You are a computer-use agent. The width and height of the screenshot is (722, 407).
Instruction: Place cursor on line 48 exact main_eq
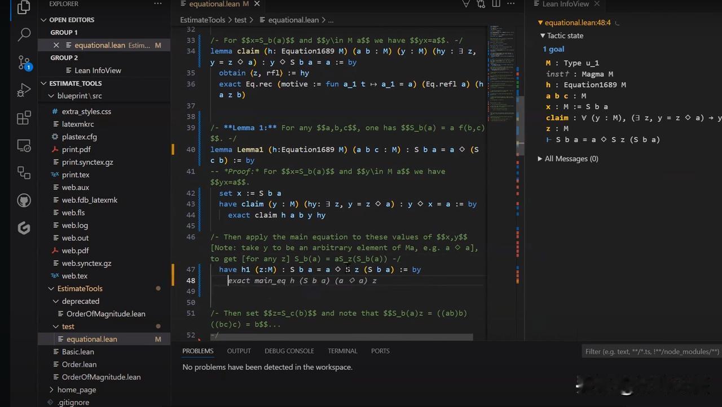tap(302, 280)
